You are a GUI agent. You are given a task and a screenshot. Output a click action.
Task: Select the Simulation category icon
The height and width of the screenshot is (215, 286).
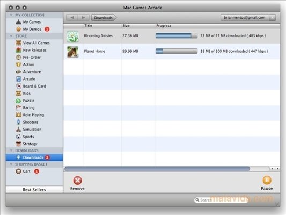(x=18, y=130)
